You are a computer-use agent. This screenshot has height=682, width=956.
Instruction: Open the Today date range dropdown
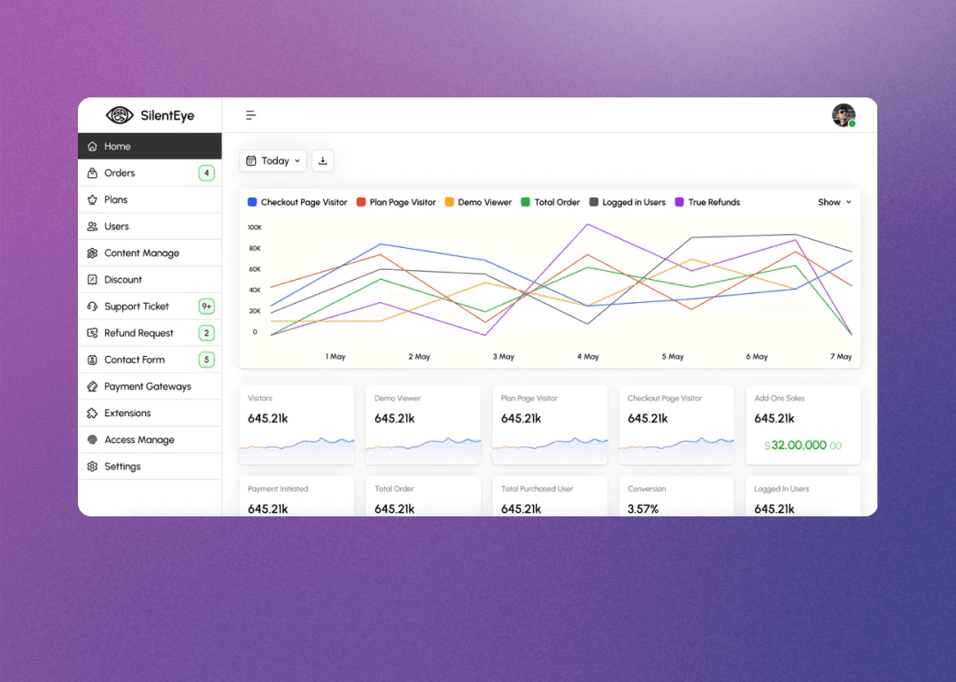(x=274, y=161)
